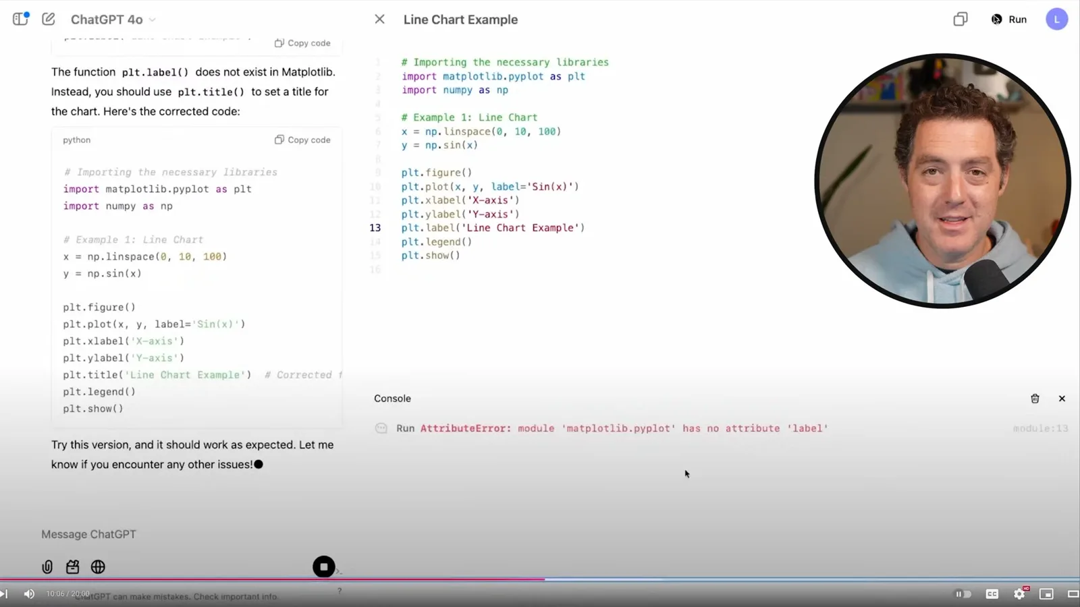Copy code from the upper partially visible block

pos(302,42)
